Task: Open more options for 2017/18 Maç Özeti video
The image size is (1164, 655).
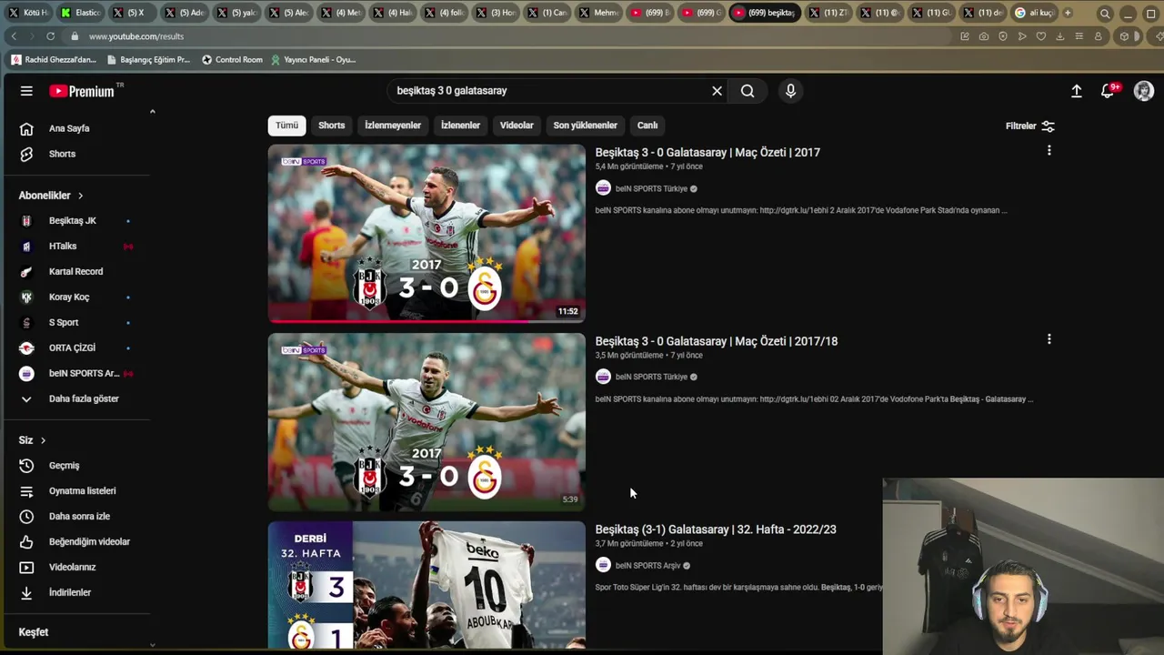Action: point(1049,339)
